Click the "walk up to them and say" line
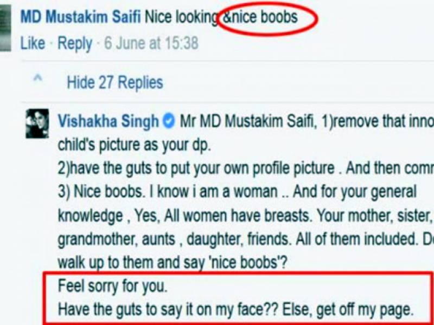This screenshot has width=434, height=325. point(132,263)
